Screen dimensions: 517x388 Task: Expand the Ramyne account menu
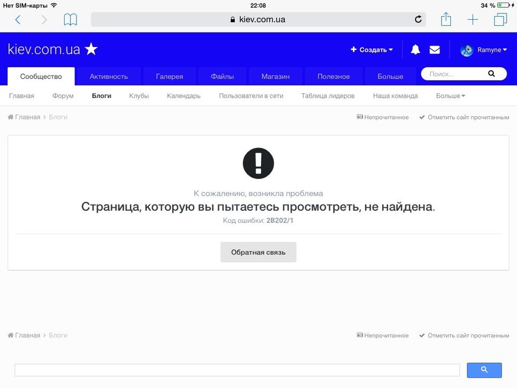pyautogui.click(x=492, y=50)
